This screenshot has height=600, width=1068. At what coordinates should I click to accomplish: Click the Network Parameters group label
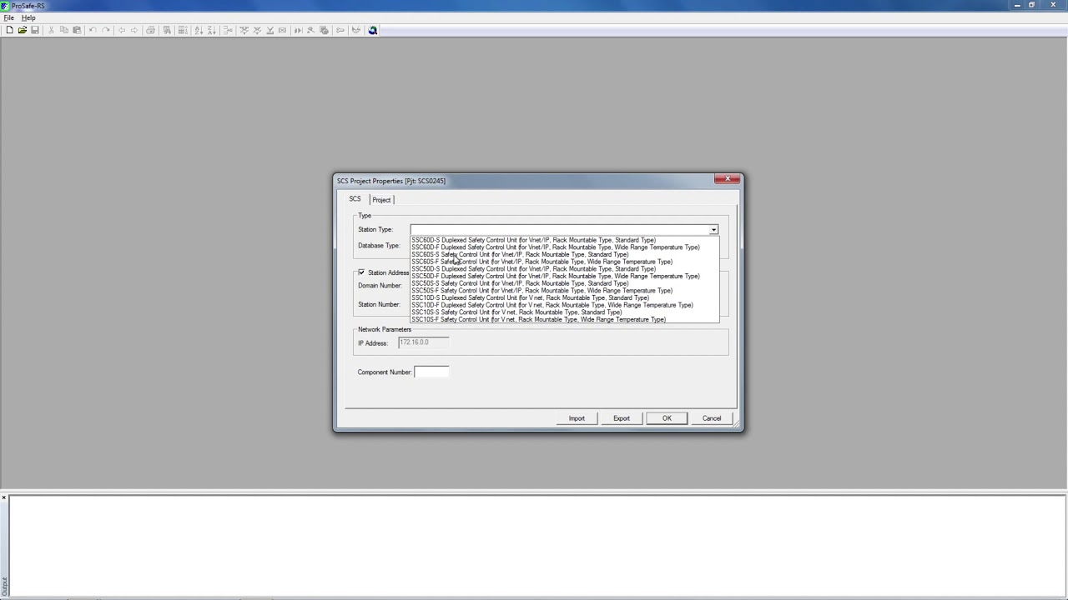coord(385,329)
